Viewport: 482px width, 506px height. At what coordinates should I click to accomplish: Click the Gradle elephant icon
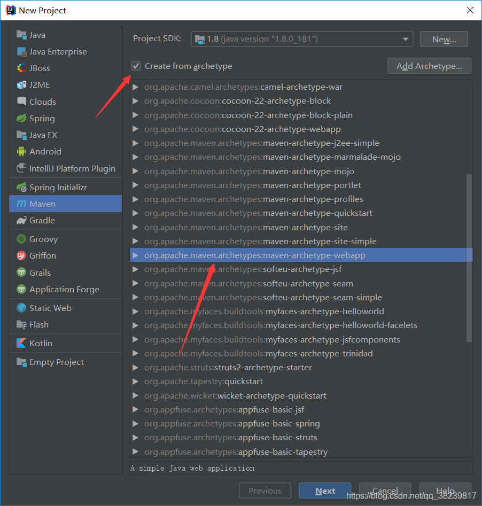point(21,221)
